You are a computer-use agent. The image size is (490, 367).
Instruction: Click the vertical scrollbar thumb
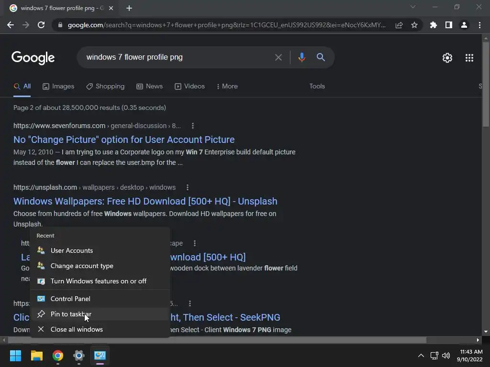486,84
